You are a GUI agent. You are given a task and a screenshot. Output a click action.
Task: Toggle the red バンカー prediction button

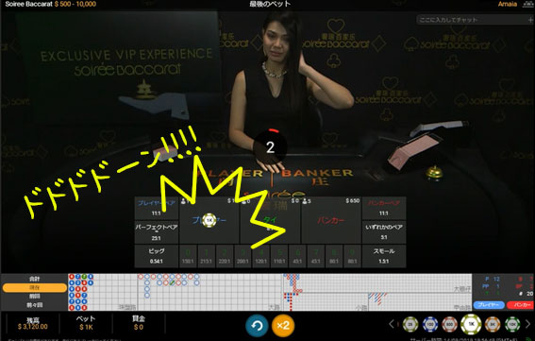(x=520, y=305)
